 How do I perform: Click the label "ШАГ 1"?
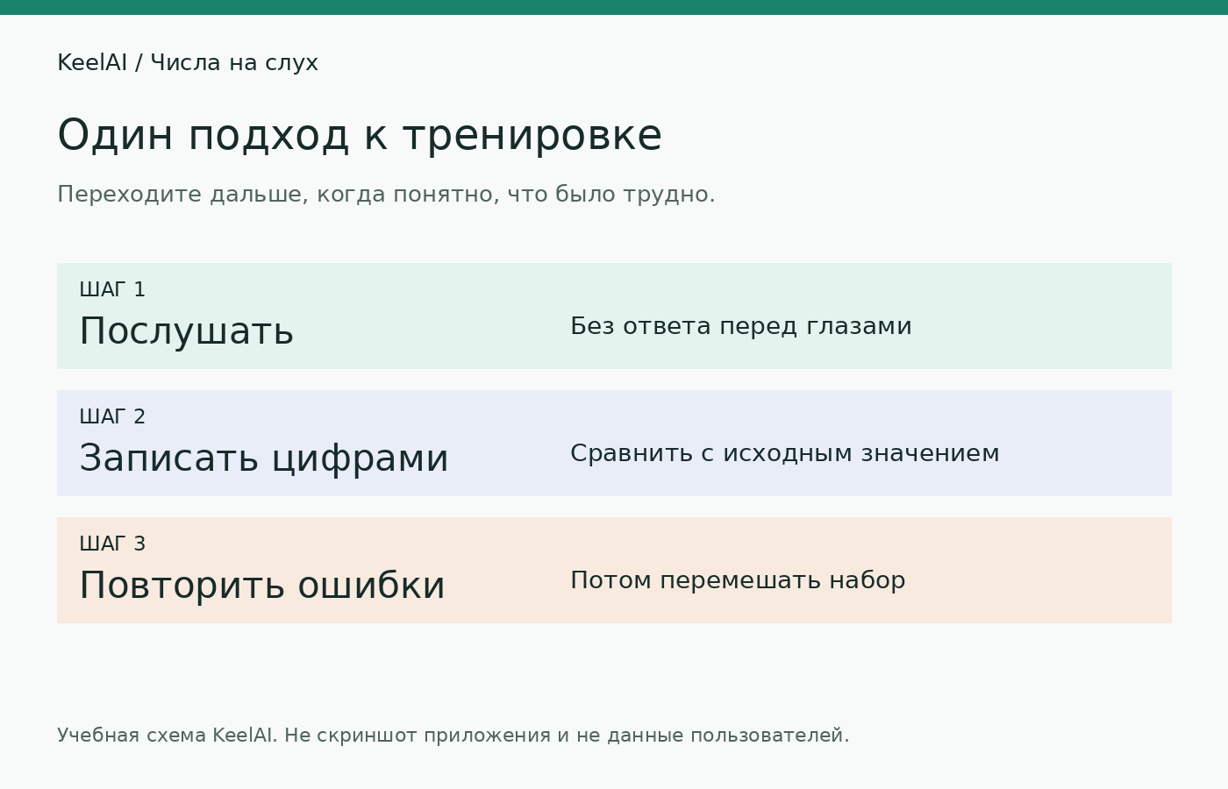(x=112, y=289)
